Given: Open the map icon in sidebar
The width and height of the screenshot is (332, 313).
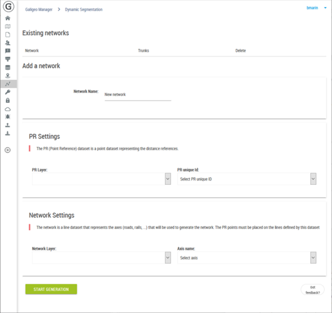Looking at the screenshot, I should pos(8,26).
